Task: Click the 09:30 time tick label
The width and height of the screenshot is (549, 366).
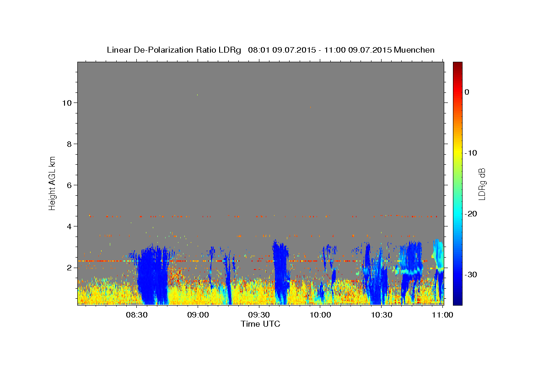Action: click(x=259, y=315)
